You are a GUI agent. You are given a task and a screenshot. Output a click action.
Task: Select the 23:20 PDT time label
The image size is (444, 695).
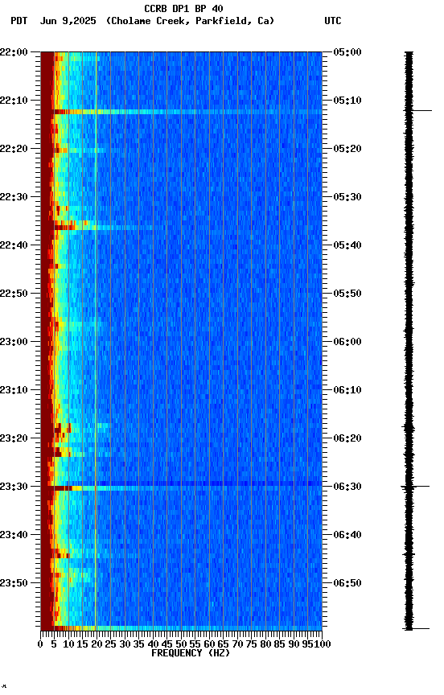coord(14,439)
